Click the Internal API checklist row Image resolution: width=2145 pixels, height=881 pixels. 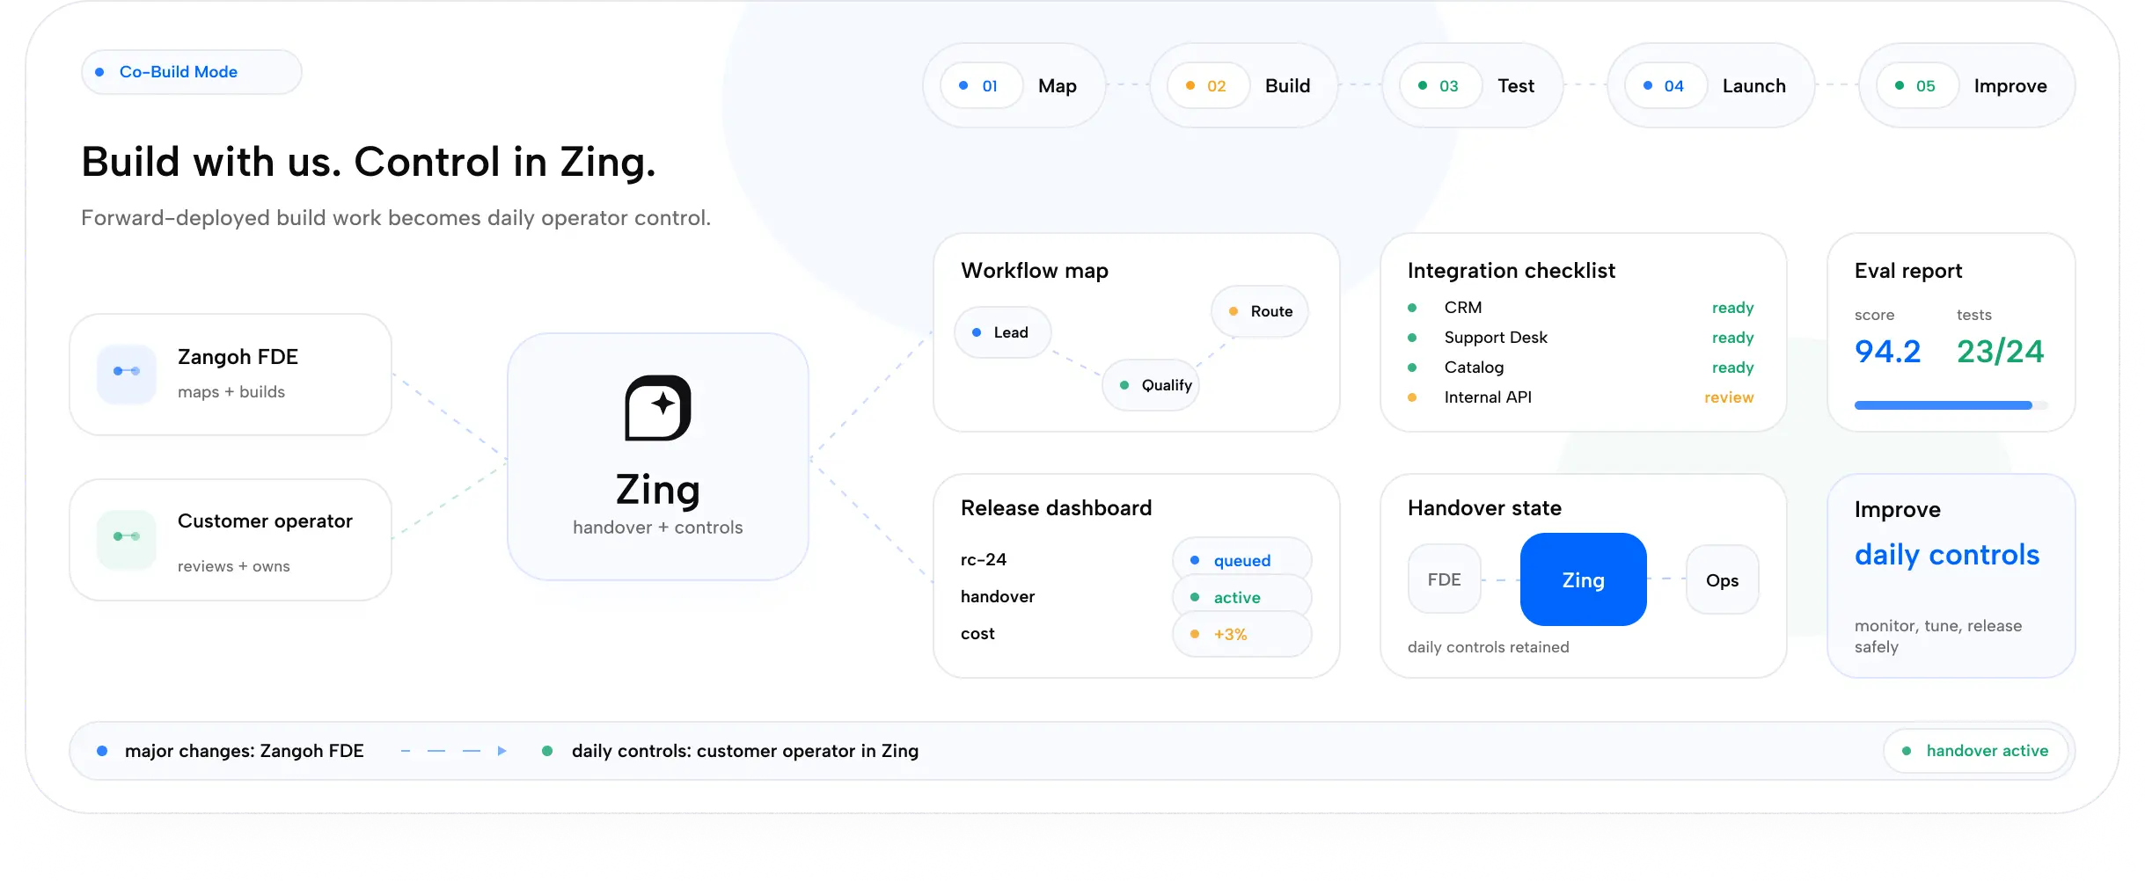1581,397
